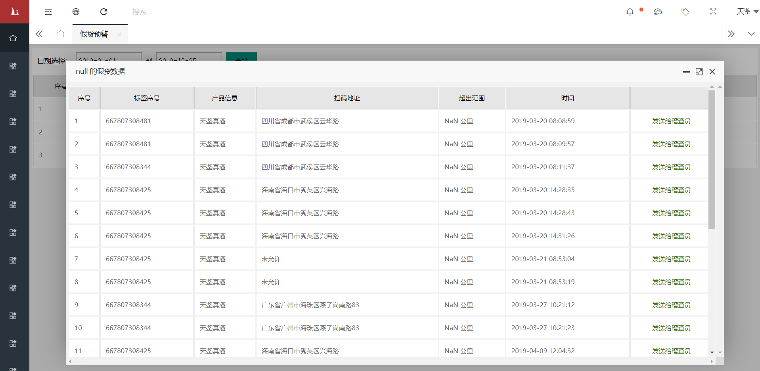Switch to the 假货预警 tab

[x=94, y=34]
